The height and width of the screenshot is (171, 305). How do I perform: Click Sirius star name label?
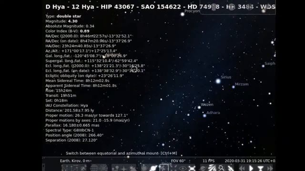pos(226,77)
